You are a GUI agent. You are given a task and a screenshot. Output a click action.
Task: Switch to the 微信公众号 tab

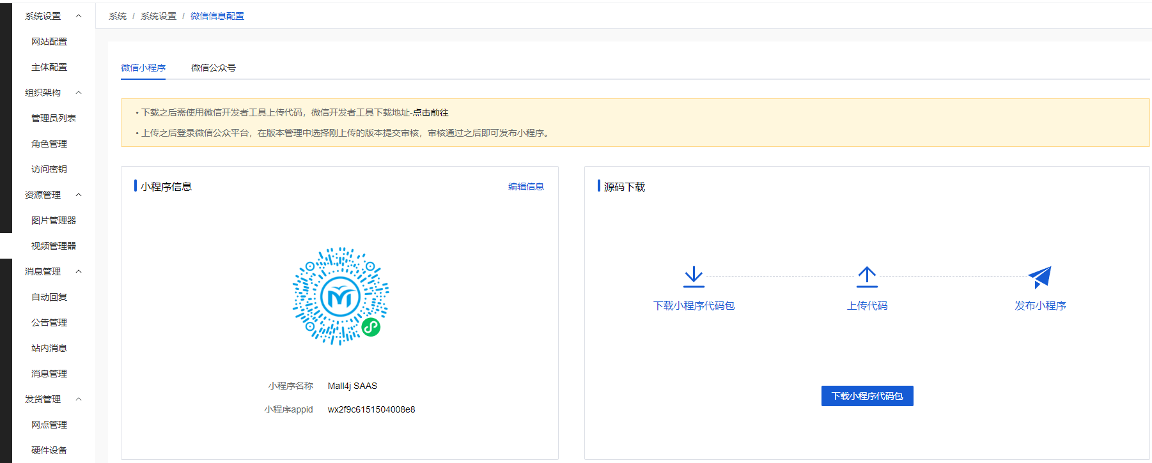pos(214,68)
